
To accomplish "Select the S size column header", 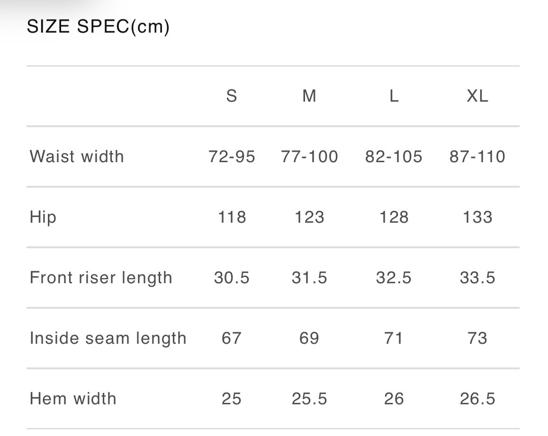I will pos(232,96).
